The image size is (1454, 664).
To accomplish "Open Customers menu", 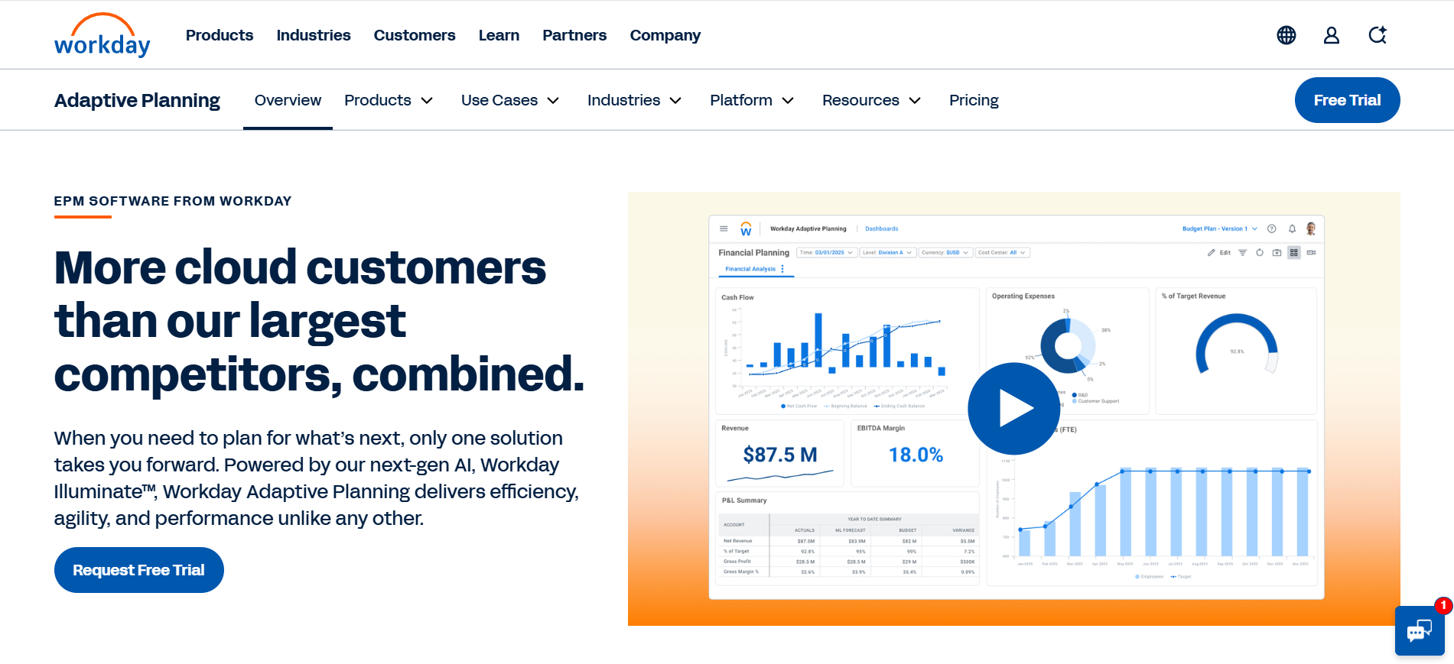I will click(x=415, y=35).
